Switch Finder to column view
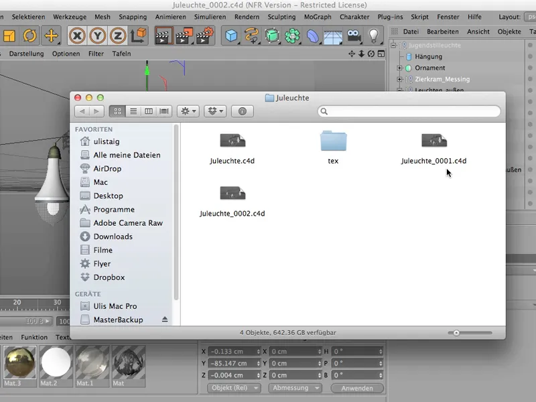536x402 pixels. 149,111
